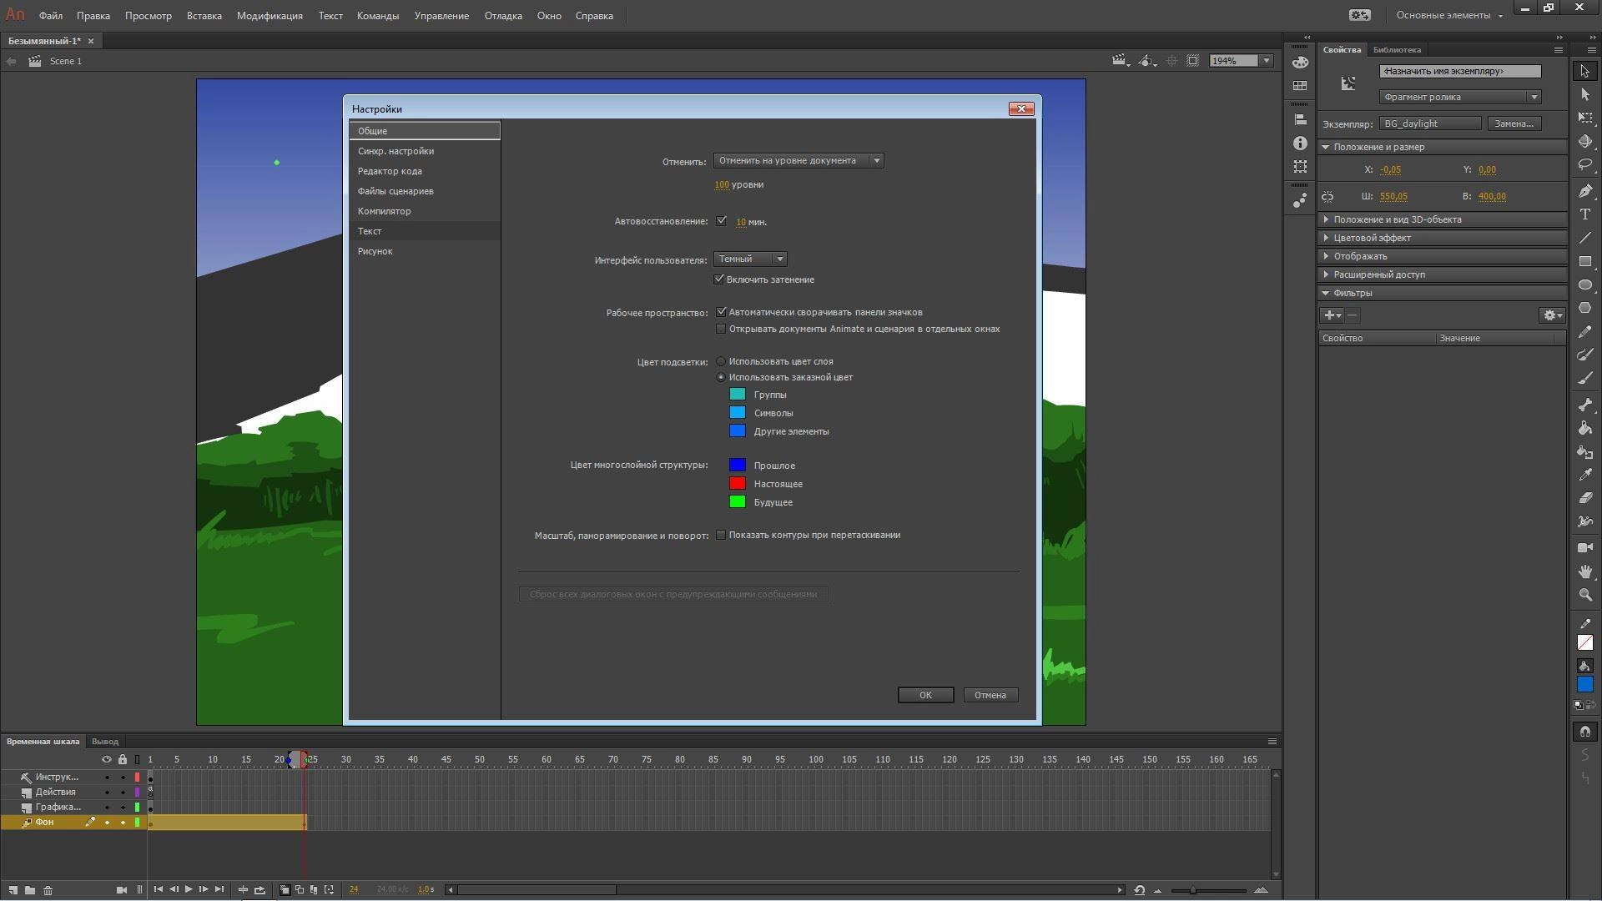Select the Oval tool
This screenshot has width=1602, height=901.
pos(1585,284)
